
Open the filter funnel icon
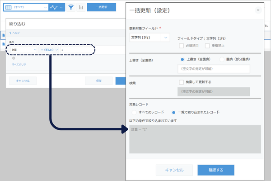pyautogui.click(x=71, y=7)
